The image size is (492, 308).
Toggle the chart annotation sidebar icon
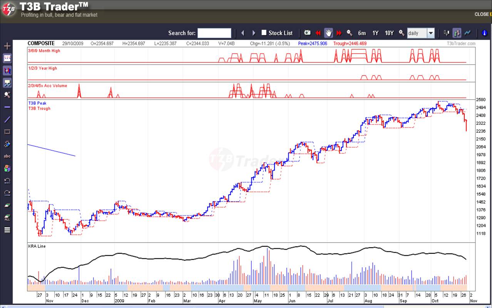point(7,83)
